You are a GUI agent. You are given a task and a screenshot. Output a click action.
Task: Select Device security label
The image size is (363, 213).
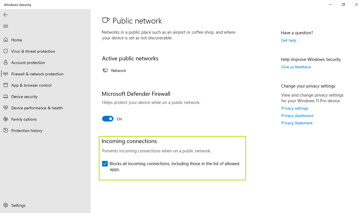pos(24,97)
